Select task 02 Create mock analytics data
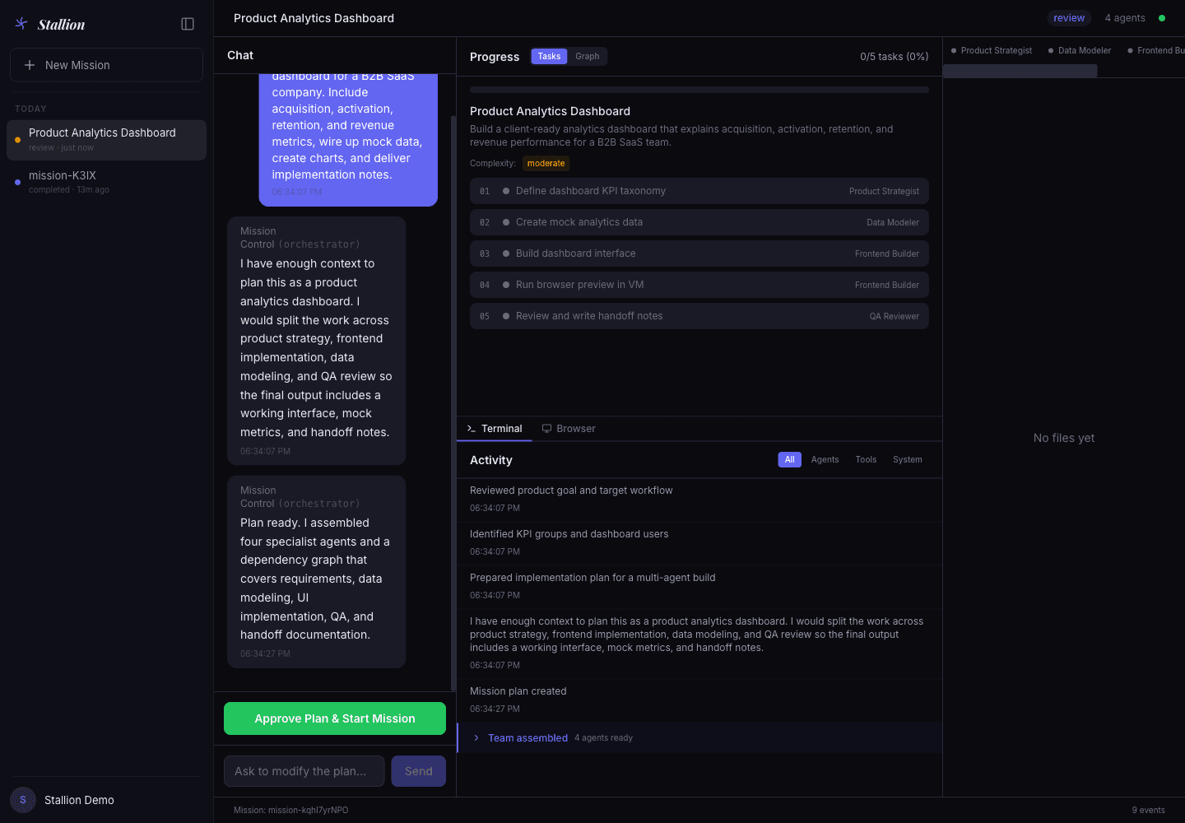This screenshot has width=1185, height=823. pos(699,222)
